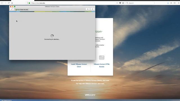Minimize the VMware Horizon Client window

(x=13, y=7)
